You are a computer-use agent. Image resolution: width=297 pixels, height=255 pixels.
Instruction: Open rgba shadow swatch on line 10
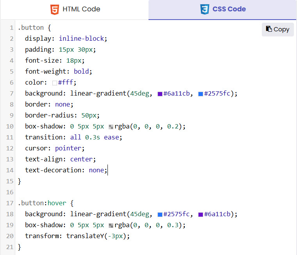[111, 127]
